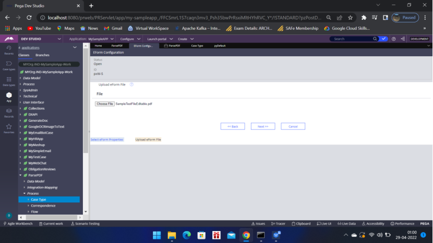The height and width of the screenshot is (243, 433).
Task: Open the Application MySampleAPP dropdown
Action: pyautogui.click(x=91, y=39)
